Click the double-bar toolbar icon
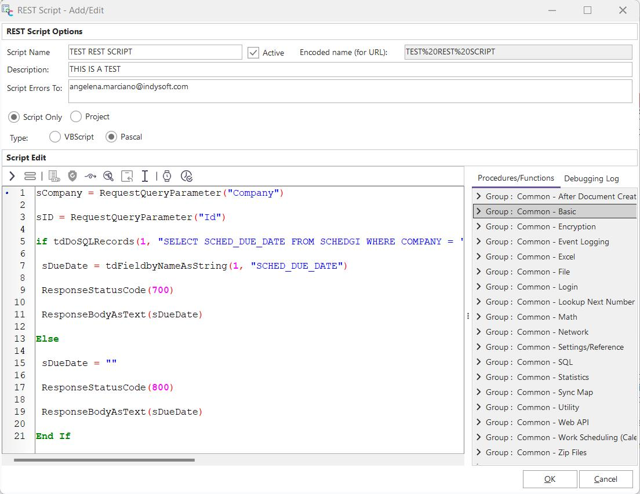The width and height of the screenshot is (640, 494). tap(30, 176)
